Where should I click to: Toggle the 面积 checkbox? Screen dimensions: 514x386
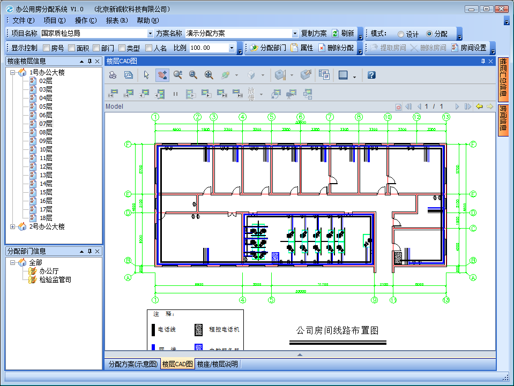(x=72, y=48)
